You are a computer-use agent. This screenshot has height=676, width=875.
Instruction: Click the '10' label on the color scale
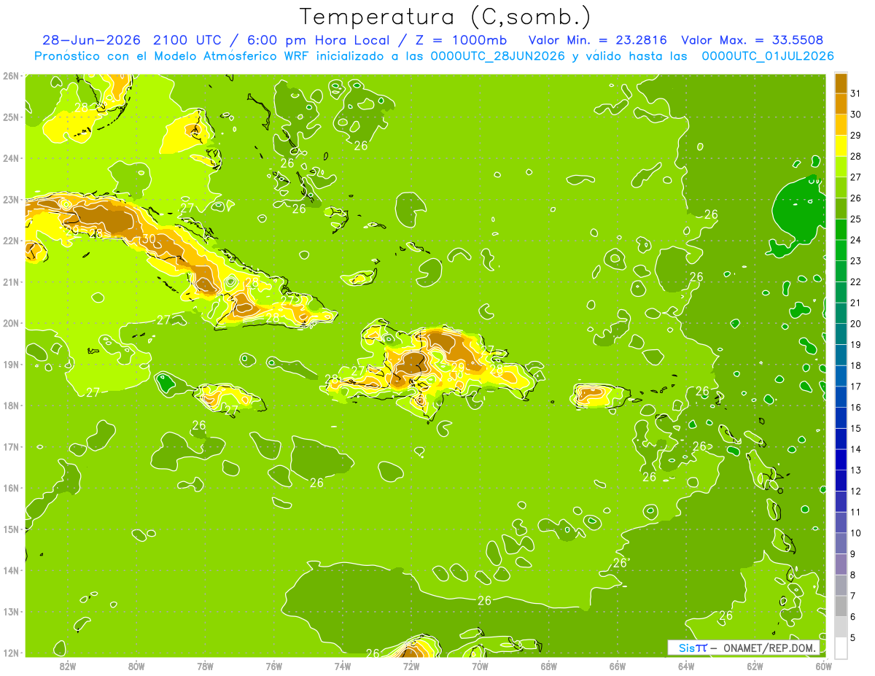tap(855, 533)
